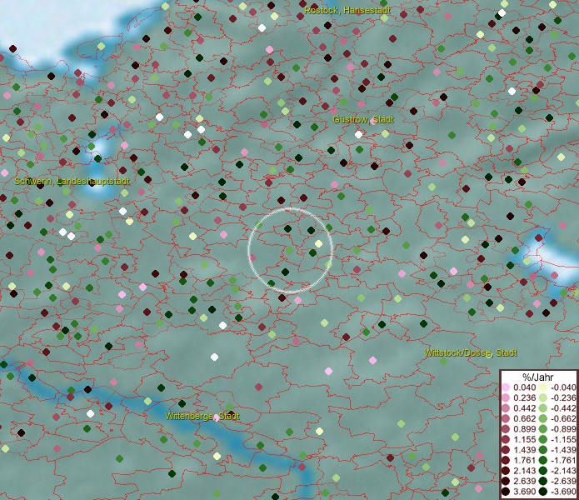
Task: Pick the 0.442 legend color swatch
Action: 506,408
